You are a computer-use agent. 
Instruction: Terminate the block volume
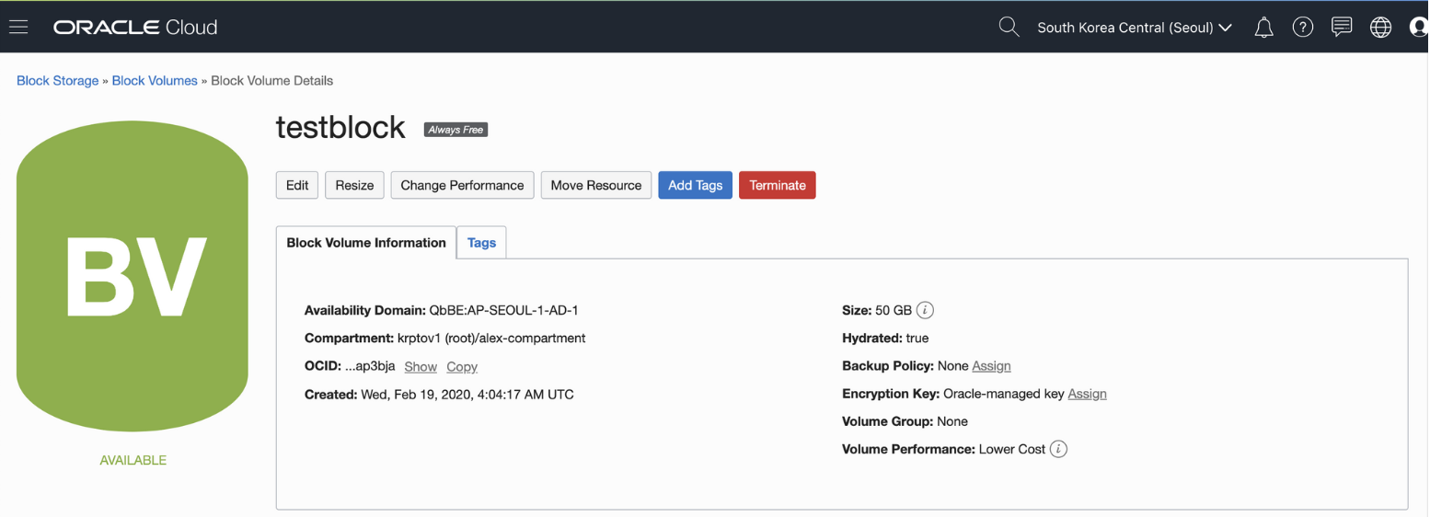coord(778,185)
